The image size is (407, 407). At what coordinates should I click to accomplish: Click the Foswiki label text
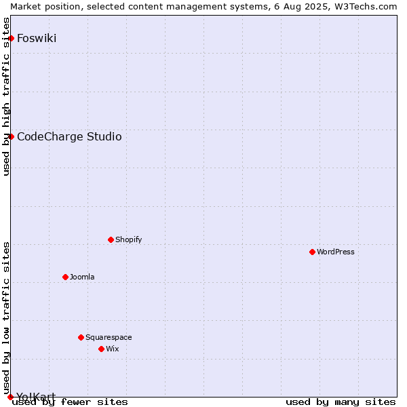pos(37,39)
